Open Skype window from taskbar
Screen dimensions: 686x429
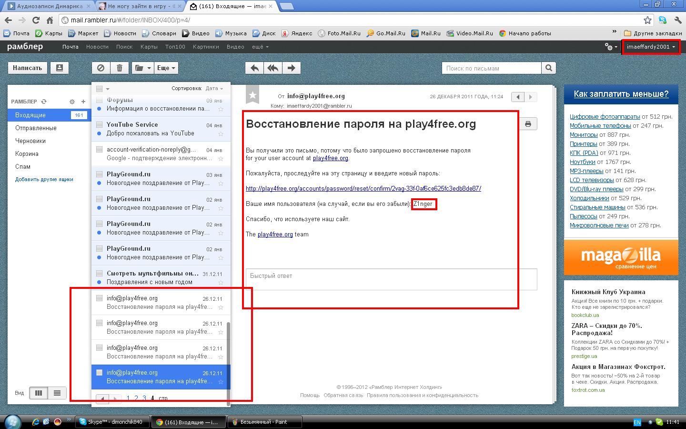point(113,422)
